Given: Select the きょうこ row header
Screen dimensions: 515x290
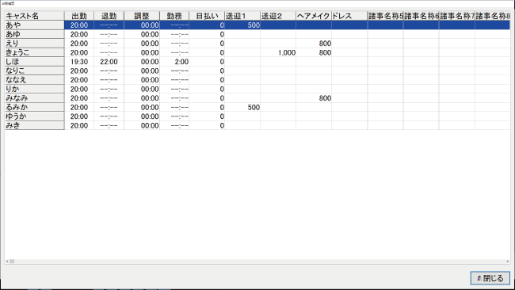Looking at the screenshot, I should click(x=35, y=52).
